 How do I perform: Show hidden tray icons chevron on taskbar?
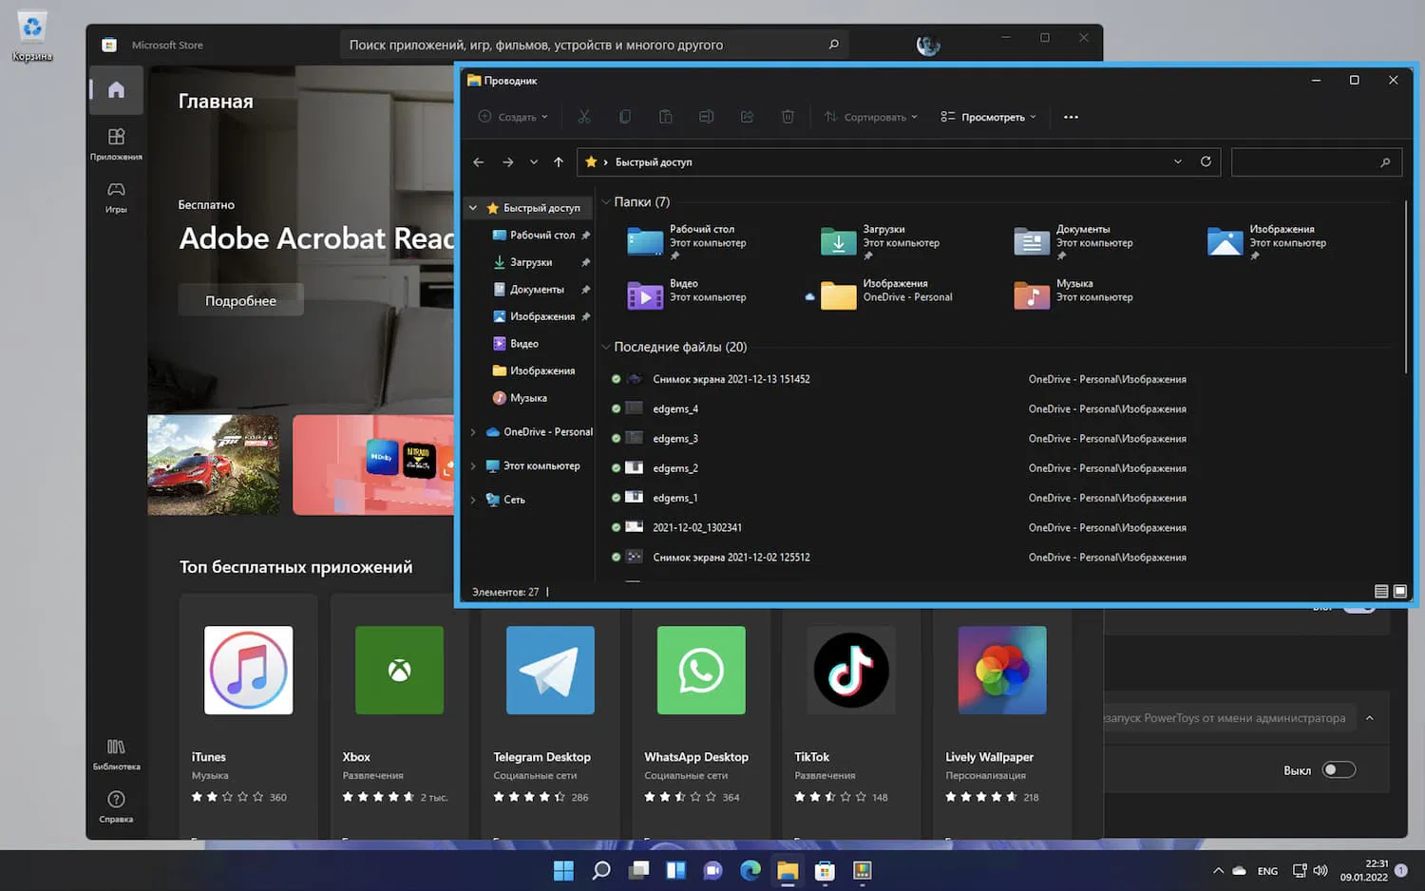pyautogui.click(x=1218, y=870)
